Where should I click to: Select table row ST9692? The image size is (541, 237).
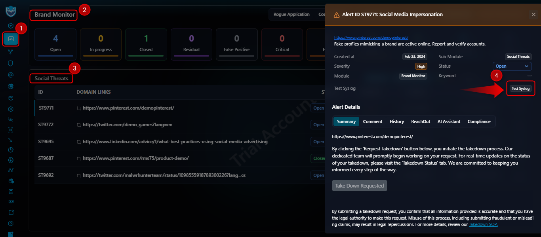pyautogui.click(x=179, y=175)
